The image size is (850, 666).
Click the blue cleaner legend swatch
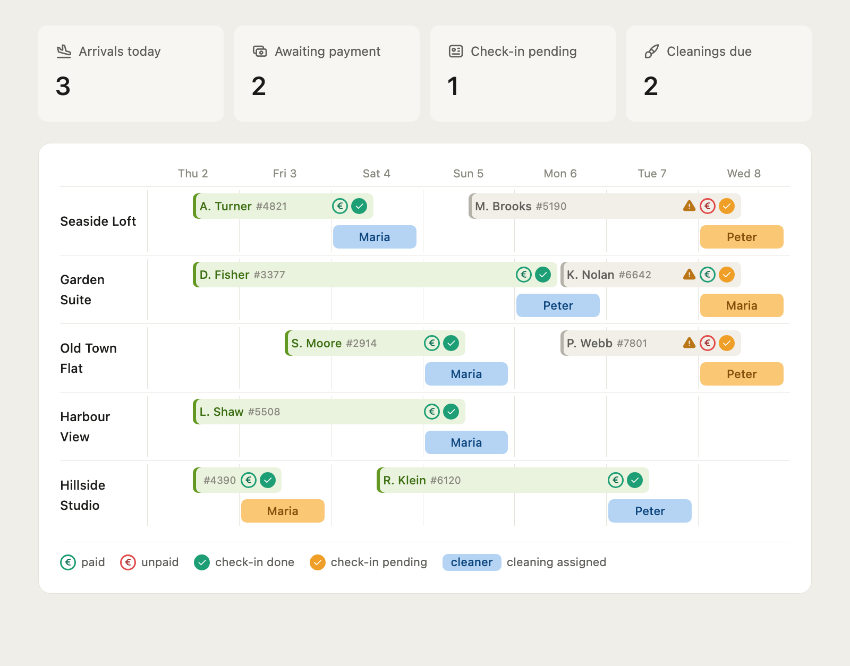pyautogui.click(x=472, y=562)
